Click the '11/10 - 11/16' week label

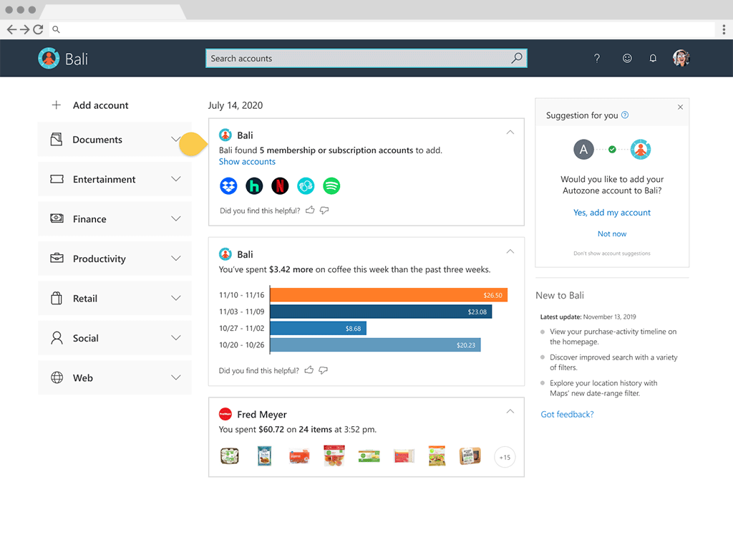coord(242,295)
